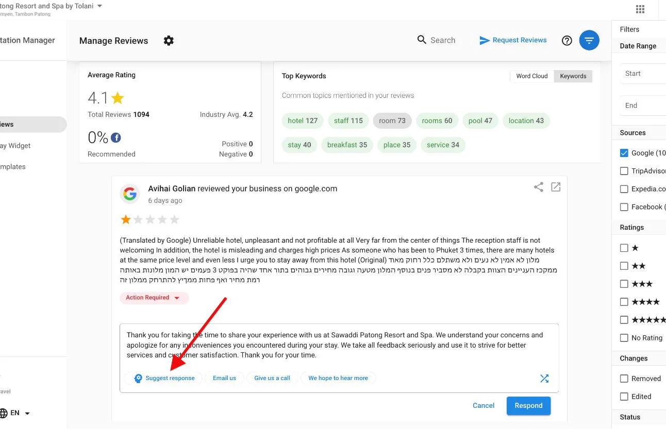Check the Facebook source checkbox
This screenshot has height=429, width=666.
coord(624,207)
